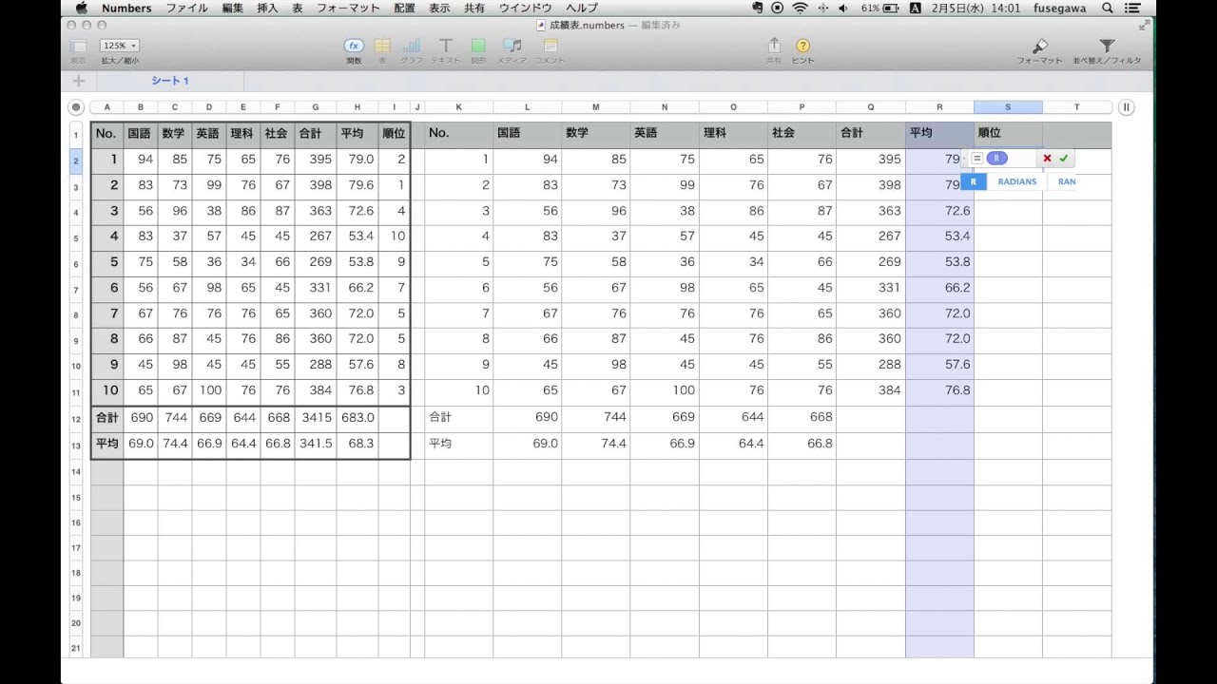Share the spreadsheet via 共有 icon
Image resolution: width=1217 pixels, height=684 pixels.
[x=774, y=45]
